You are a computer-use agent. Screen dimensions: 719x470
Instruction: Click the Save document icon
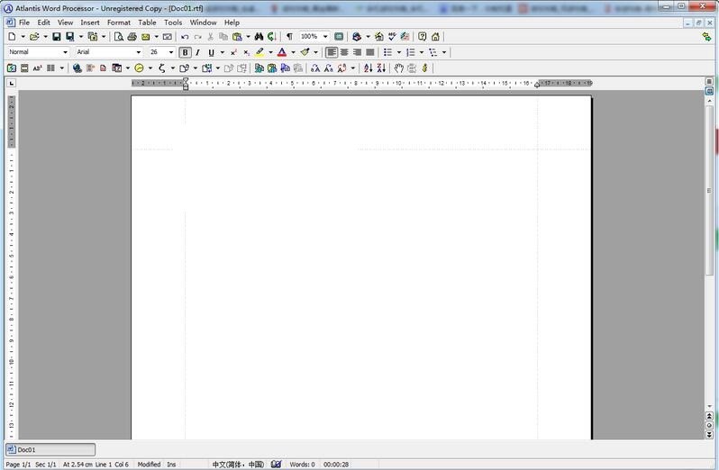pyautogui.click(x=56, y=37)
